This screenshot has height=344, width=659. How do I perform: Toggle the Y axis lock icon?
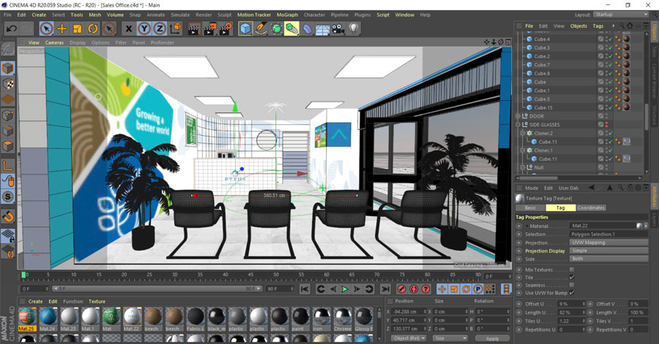pyautogui.click(x=144, y=28)
